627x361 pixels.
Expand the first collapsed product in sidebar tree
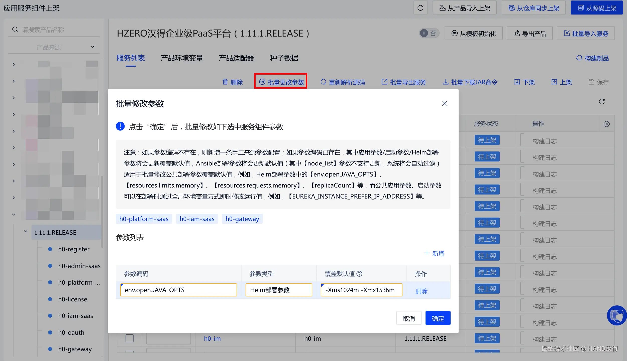pos(14,64)
